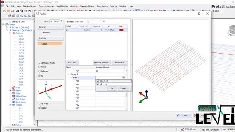This screenshot has height=132, width=235.
Task: Click the red color swatch for L1
Action: coord(122,30)
